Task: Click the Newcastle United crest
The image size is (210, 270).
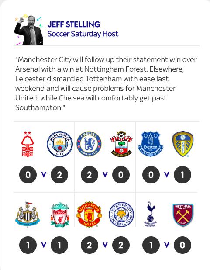Action: (x=28, y=215)
